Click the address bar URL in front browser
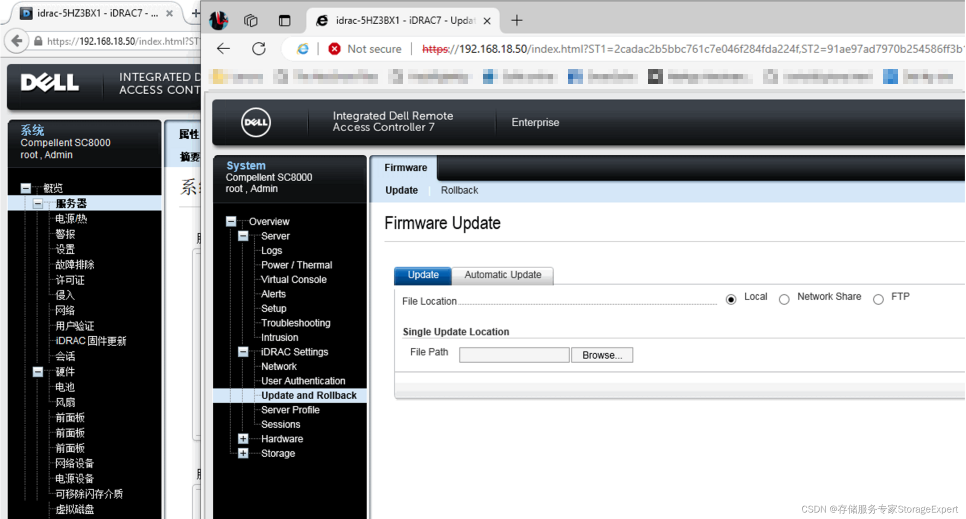966x519 pixels. [692, 49]
